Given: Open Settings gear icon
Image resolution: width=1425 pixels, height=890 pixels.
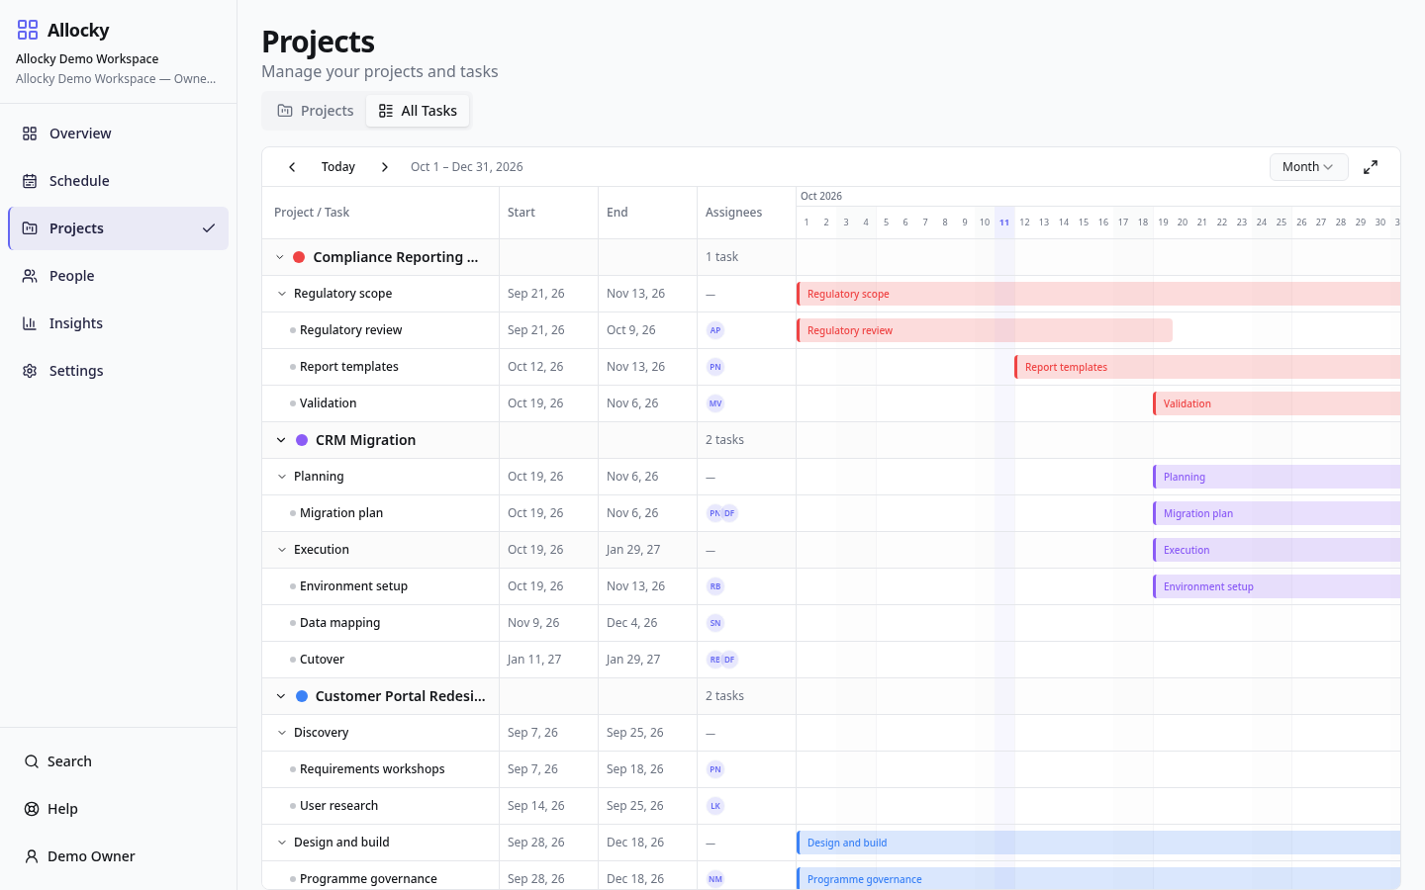Looking at the screenshot, I should (x=30, y=371).
